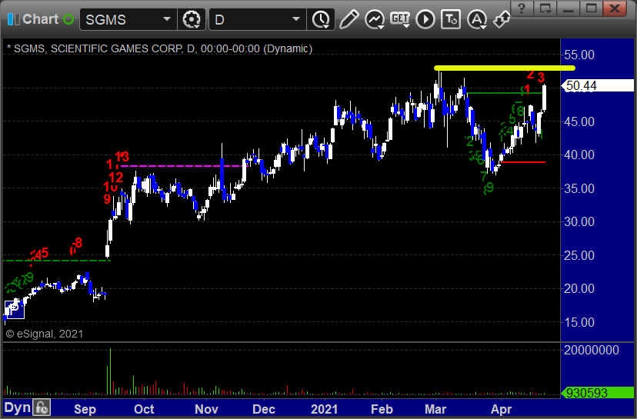637x419 pixels.
Task: Select the magenta dashed horizontal line
Action: coord(184,166)
